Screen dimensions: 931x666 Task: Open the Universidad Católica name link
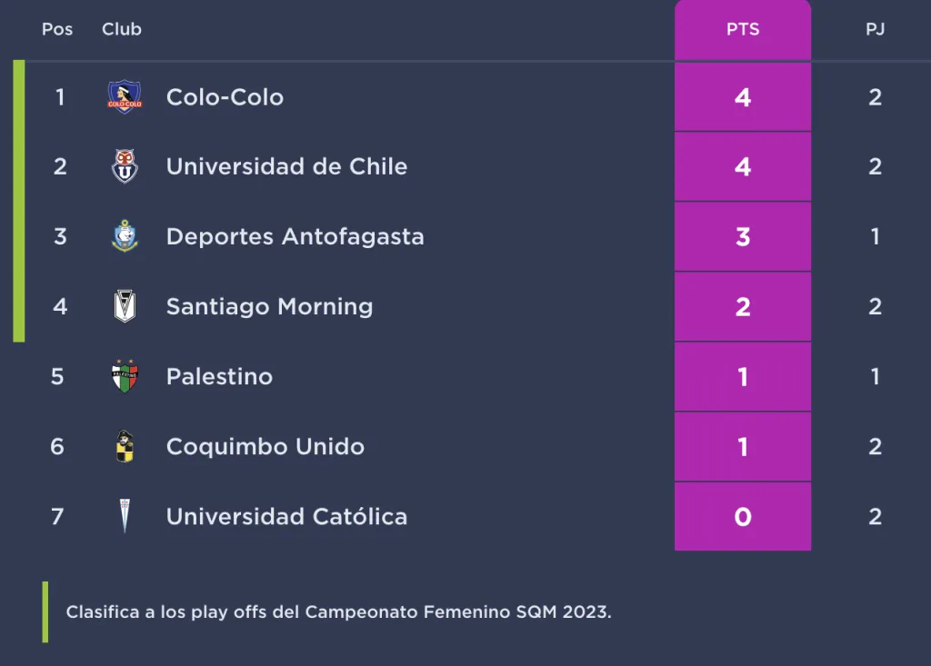[x=286, y=516]
